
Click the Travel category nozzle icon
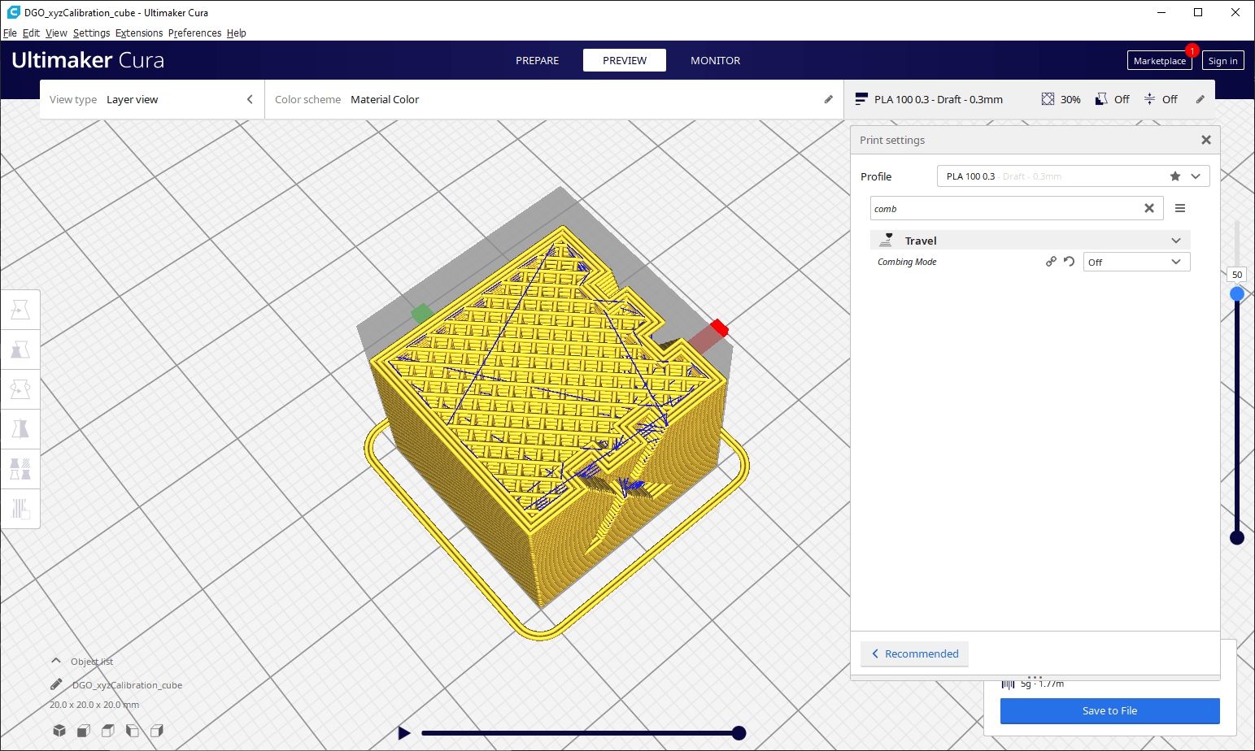click(887, 240)
